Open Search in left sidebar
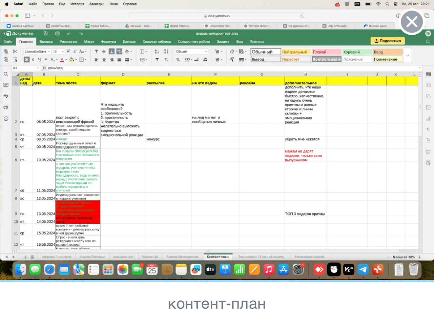 (x=6, y=74)
